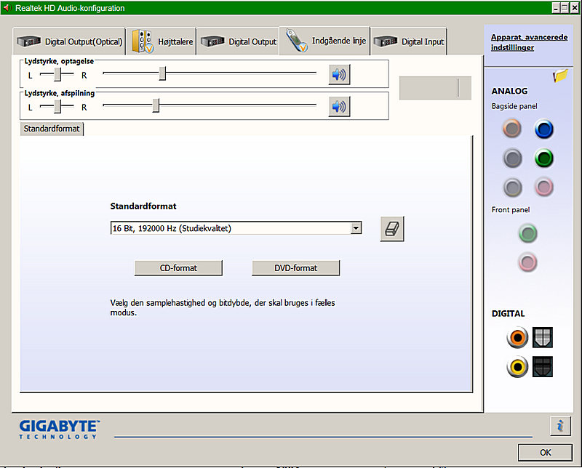This screenshot has height=468, width=582.
Task: Click the recording volume slider handle
Action: [x=162, y=73]
